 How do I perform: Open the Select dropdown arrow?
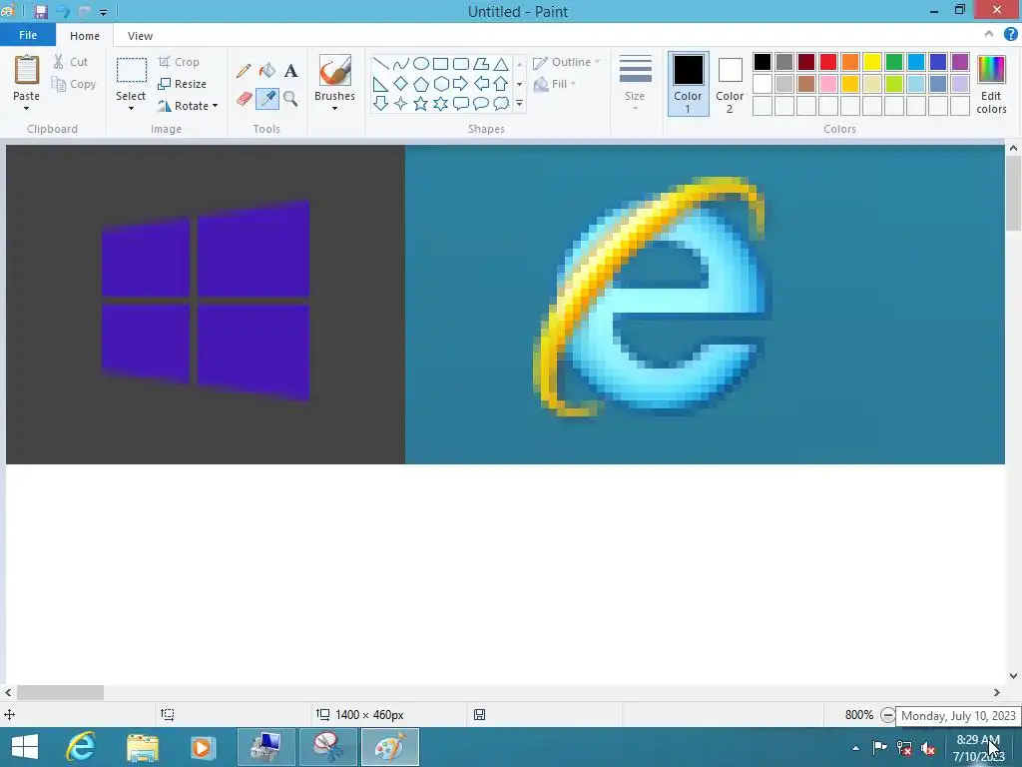pos(131,108)
